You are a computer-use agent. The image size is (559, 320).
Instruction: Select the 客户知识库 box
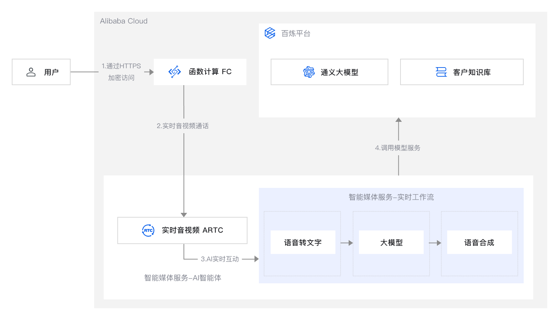point(462,72)
